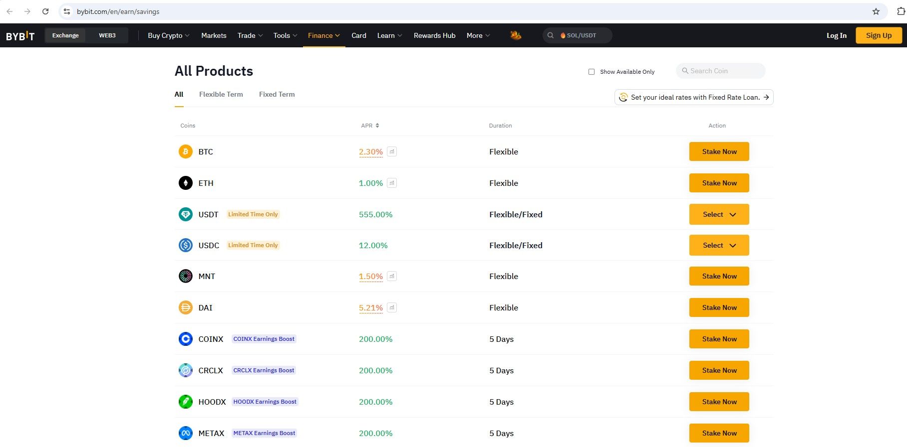The width and height of the screenshot is (907, 447).
Task: Expand the Trade dropdown
Action: pos(250,35)
